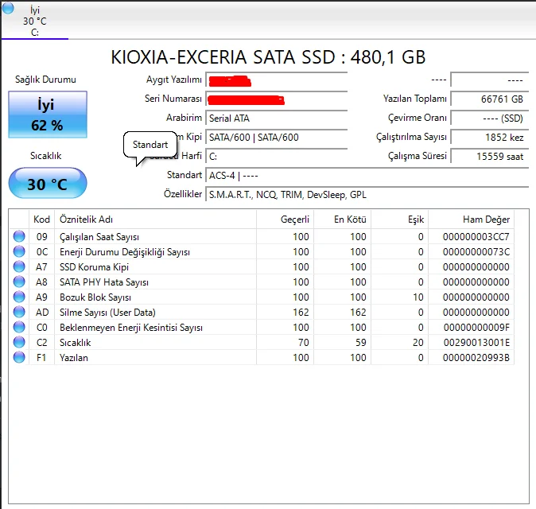Click the 30 °C temperature button
The image size is (536, 509).
pyautogui.click(x=48, y=183)
